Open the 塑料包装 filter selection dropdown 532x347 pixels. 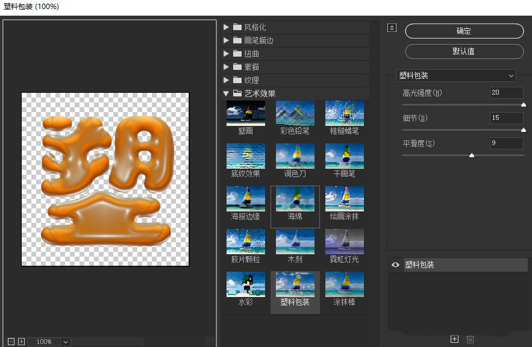pos(456,75)
